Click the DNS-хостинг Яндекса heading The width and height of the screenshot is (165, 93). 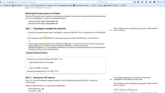pyautogui.click(x=126, y=90)
